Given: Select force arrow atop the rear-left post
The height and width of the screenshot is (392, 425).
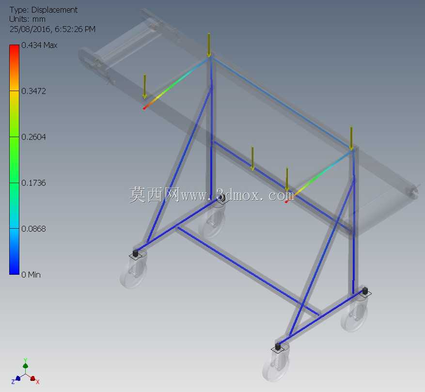Looking at the screenshot, I should tap(209, 45).
